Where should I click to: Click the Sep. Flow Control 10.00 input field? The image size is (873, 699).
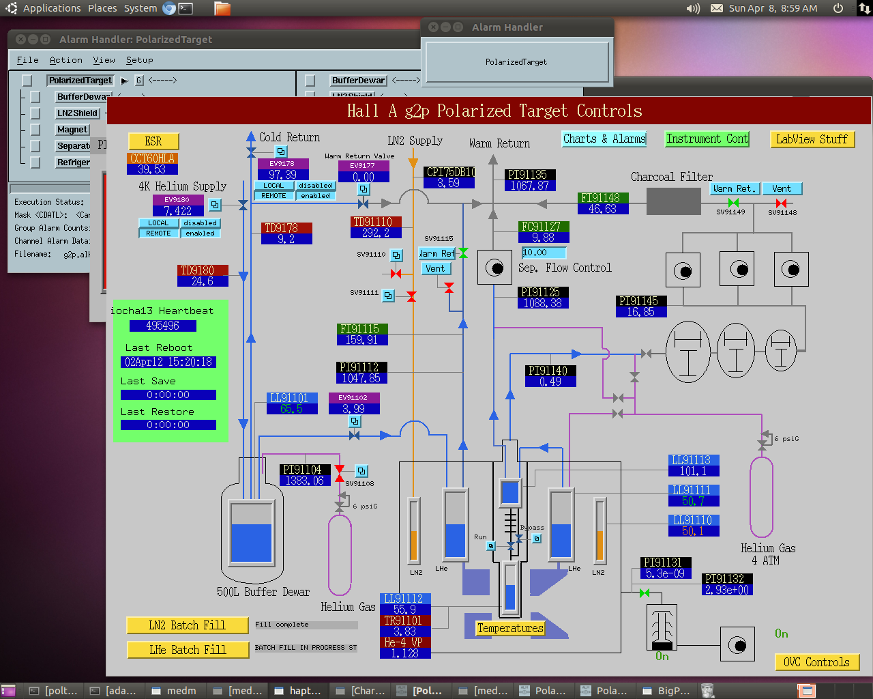point(544,253)
